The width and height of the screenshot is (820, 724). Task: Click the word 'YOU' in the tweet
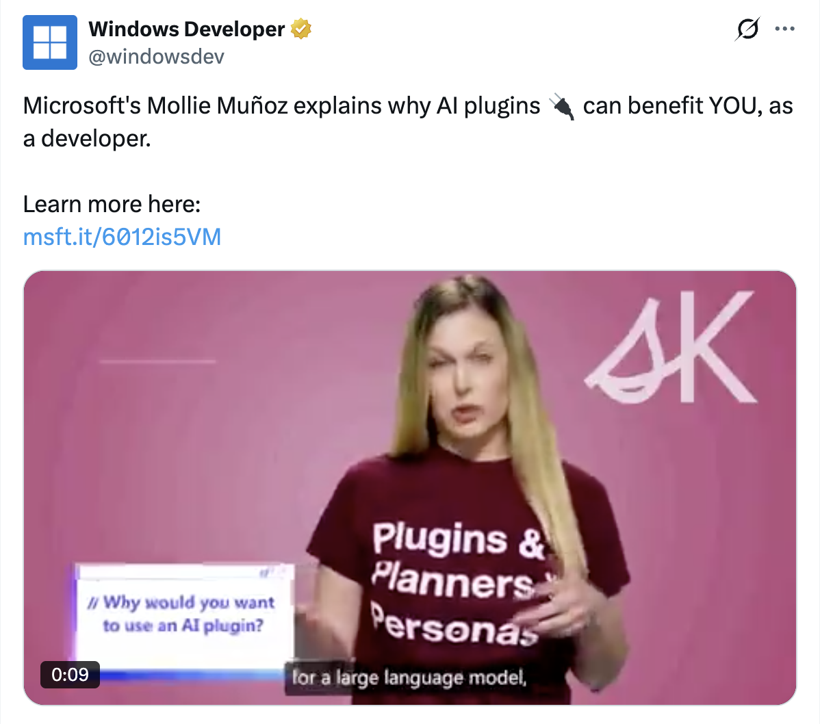coord(734,105)
